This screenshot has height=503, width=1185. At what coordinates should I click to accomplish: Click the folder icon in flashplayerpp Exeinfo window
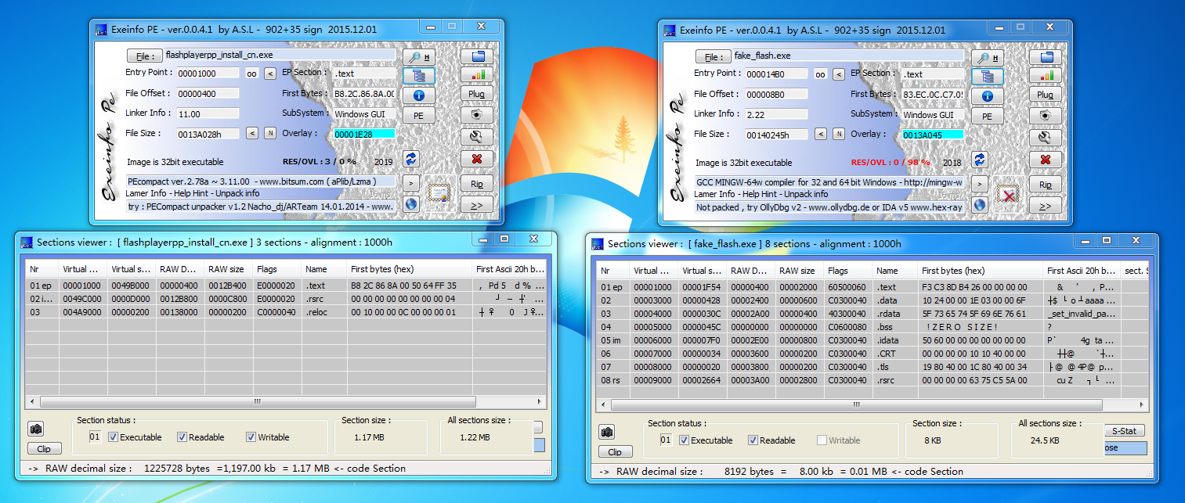[x=476, y=56]
